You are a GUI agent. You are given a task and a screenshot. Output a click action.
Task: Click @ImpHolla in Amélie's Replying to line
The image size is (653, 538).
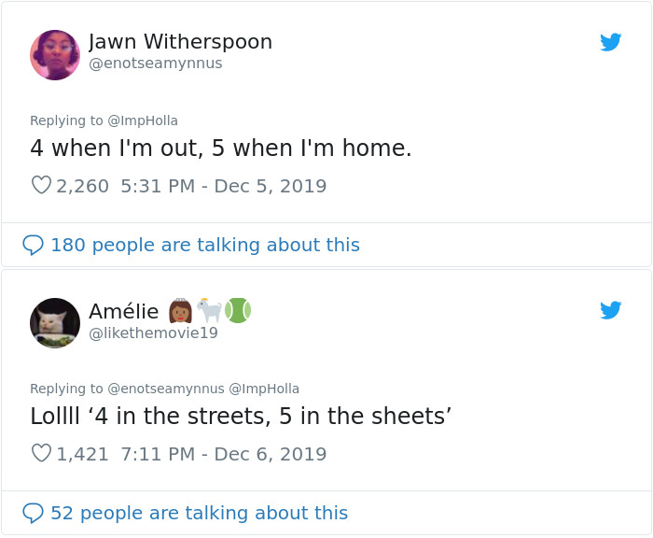point(264,389)
